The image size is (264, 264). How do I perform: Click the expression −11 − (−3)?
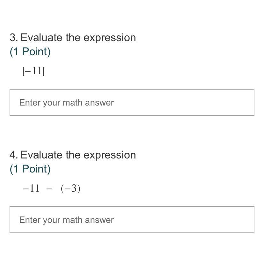click(x=52, y=188)
